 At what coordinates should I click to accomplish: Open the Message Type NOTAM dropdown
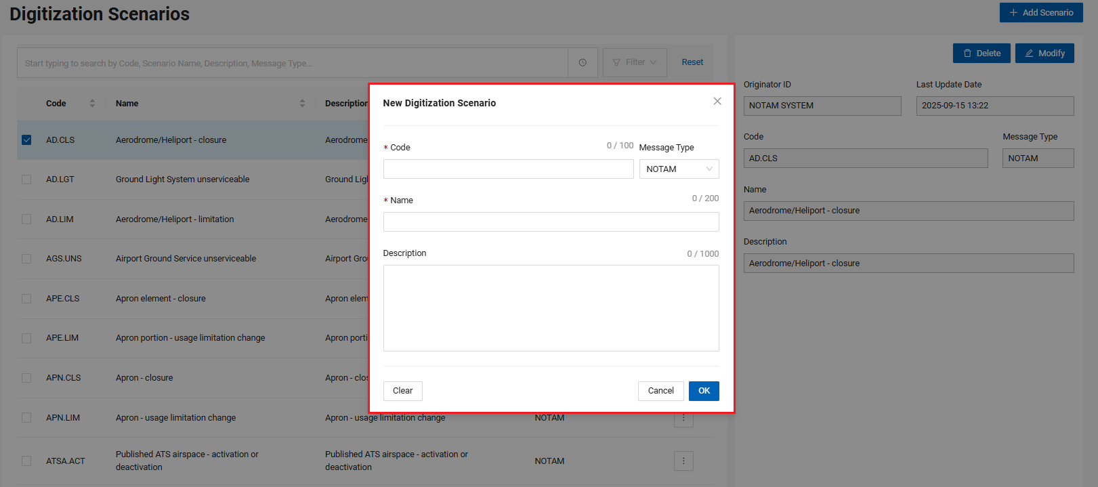[679, 169]
